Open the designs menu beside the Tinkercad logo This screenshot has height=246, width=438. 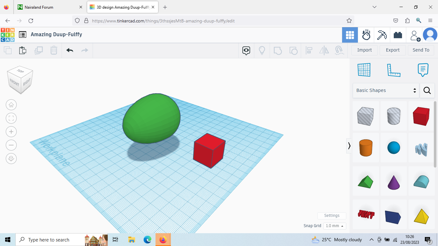pyautogui.click(x=22, y=35)
